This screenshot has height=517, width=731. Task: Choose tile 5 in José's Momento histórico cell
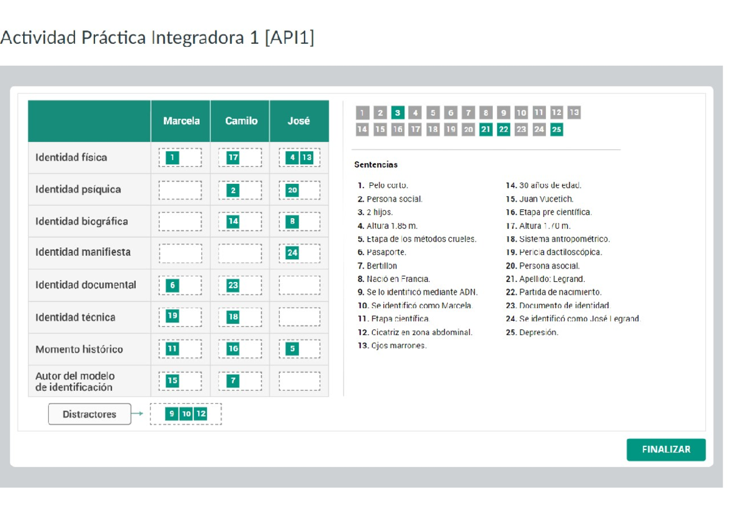click(292, 348)
